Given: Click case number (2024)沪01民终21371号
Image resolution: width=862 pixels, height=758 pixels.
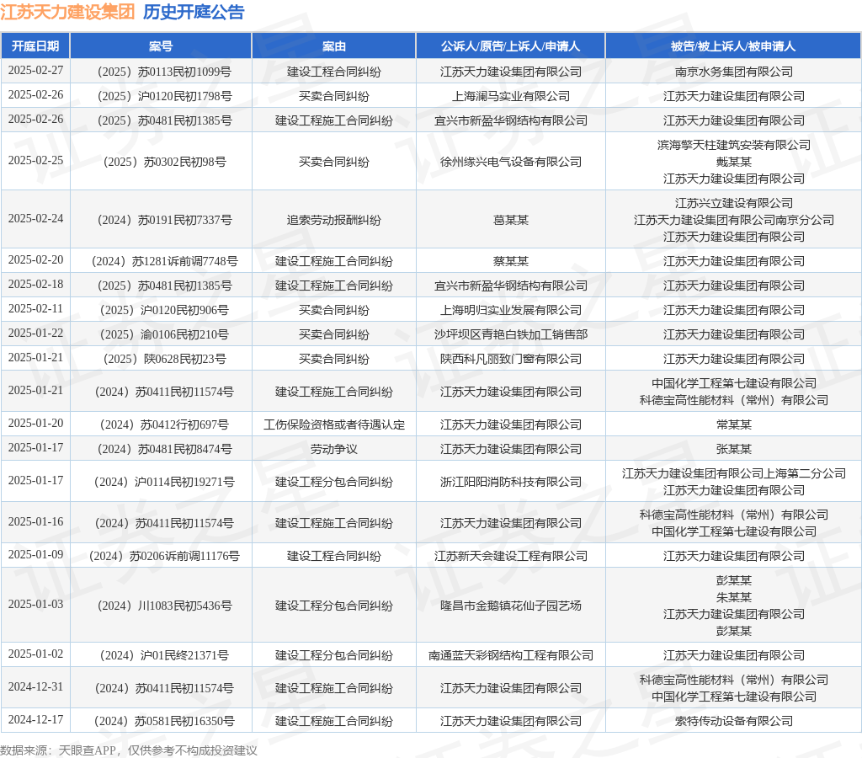Looking at the screenshot, I should tap(164, 655).
